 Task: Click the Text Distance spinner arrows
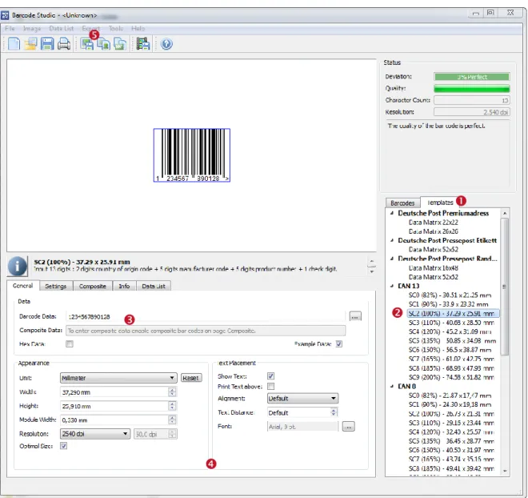[x=334, y=412]
